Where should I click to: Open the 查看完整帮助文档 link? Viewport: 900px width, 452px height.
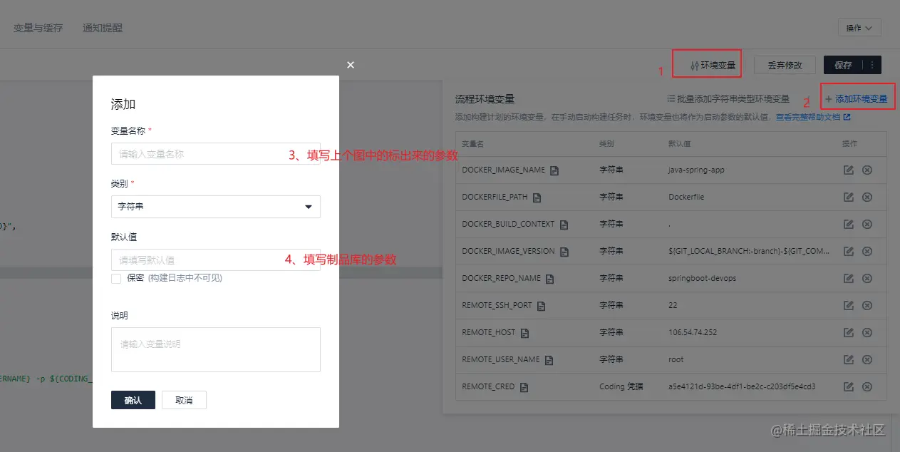[813, 116]
